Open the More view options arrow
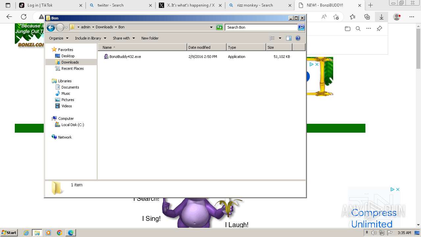The width and height of the screenshot is (421, 237). 280,38
